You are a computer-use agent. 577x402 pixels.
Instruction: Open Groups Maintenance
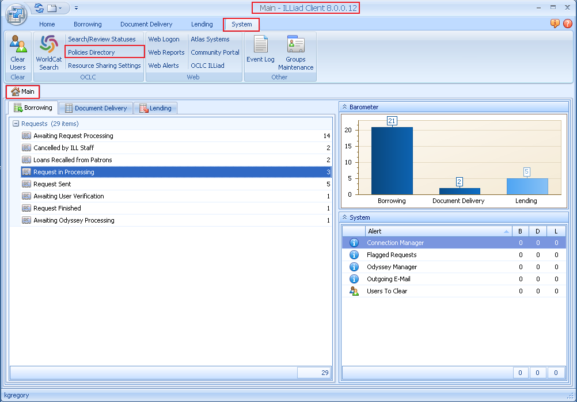[x=295, y=51]
